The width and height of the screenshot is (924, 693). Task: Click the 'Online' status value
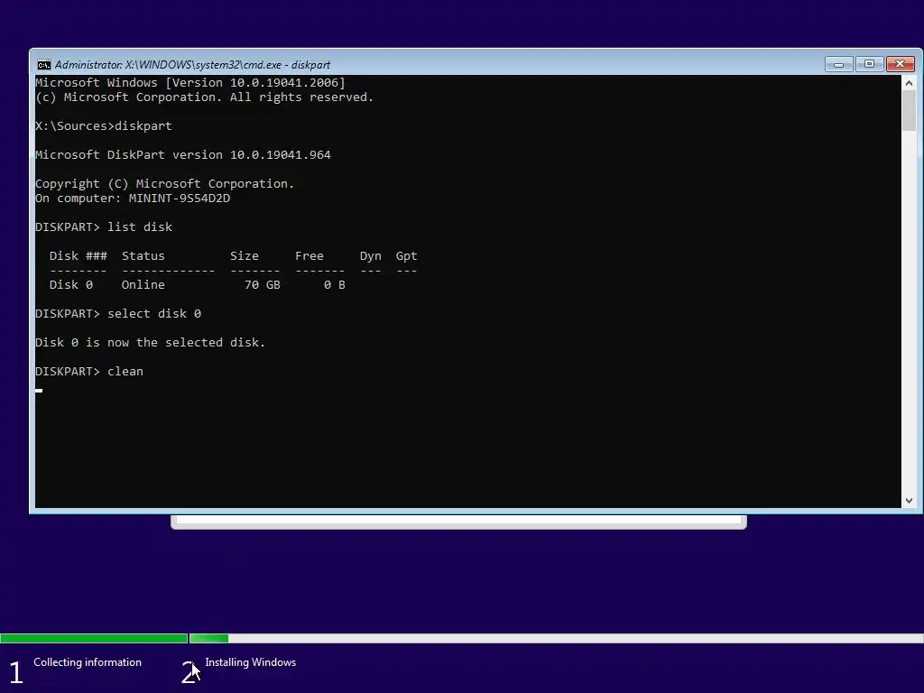point(143,284)
